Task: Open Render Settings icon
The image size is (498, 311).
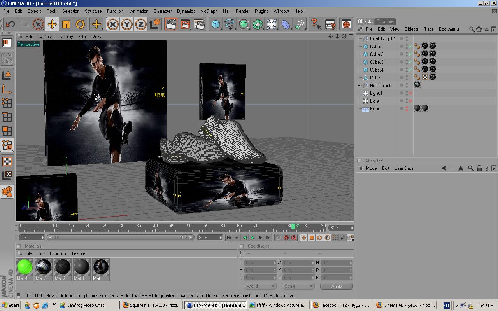Action: point(199,24)
